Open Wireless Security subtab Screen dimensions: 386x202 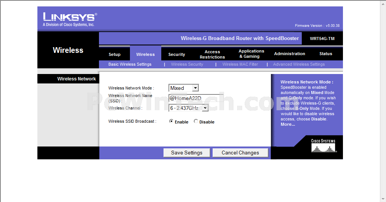(x=187, y=64)
